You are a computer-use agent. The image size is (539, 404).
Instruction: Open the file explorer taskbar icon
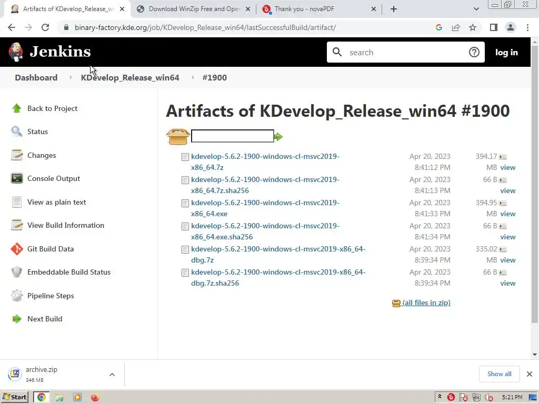[59, 397]
